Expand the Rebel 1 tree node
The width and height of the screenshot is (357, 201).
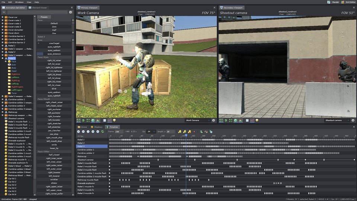(x=3, y=45)
